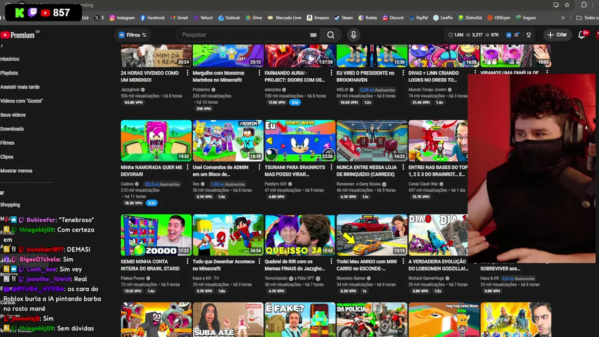Show more bookmarks with the chevron
Image resolution: width=599 pixels, height=337 pixels.
click(x=563, y=18)
